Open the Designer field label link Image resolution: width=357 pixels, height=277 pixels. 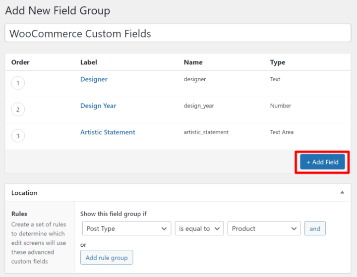(x=94, y=79)
